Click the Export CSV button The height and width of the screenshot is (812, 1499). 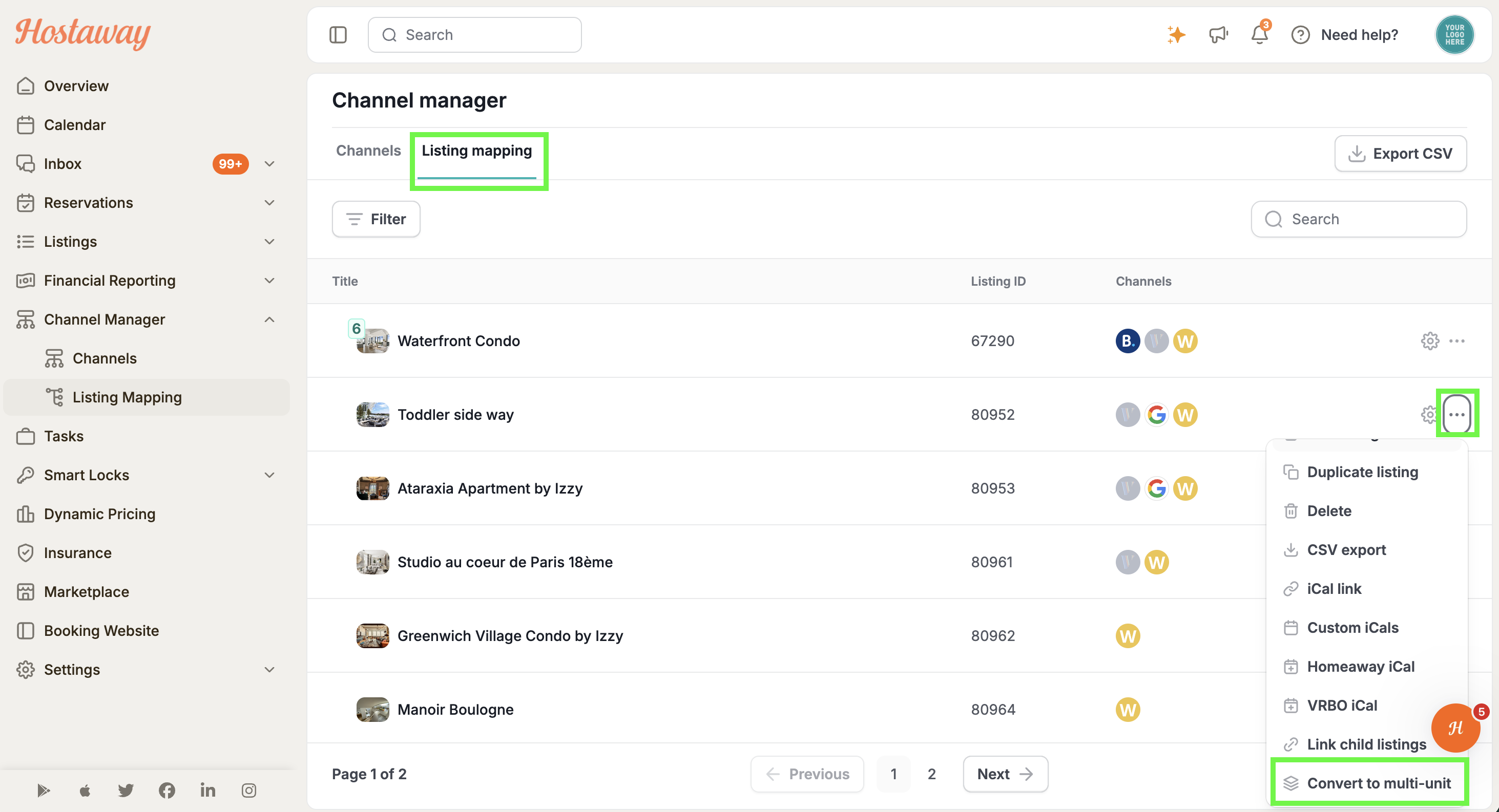point(1400,154)
